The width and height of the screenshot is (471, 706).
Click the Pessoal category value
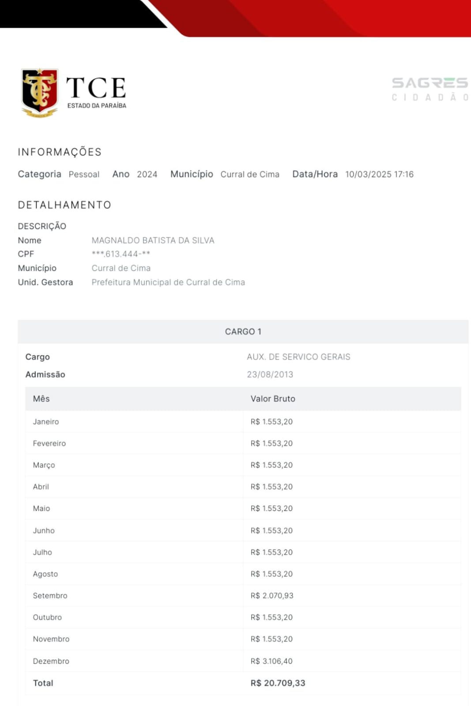(84, 174)
